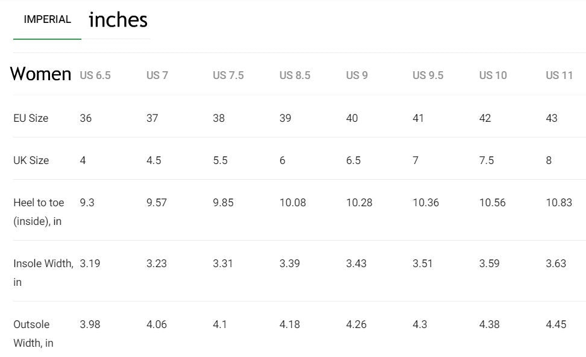The width and height of the screenshot is (586, 357).
Task: Select the IMPERIAL tab
Action: click(x=47, y=19)
